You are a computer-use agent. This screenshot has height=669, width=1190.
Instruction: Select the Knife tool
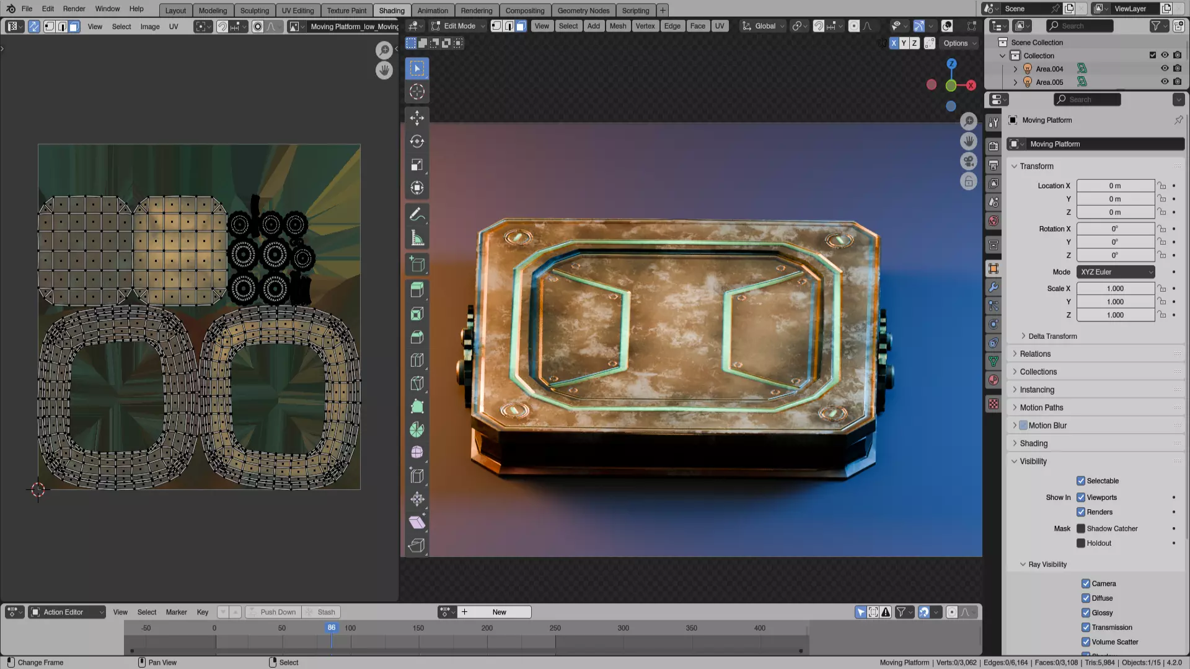click(417, 383)
